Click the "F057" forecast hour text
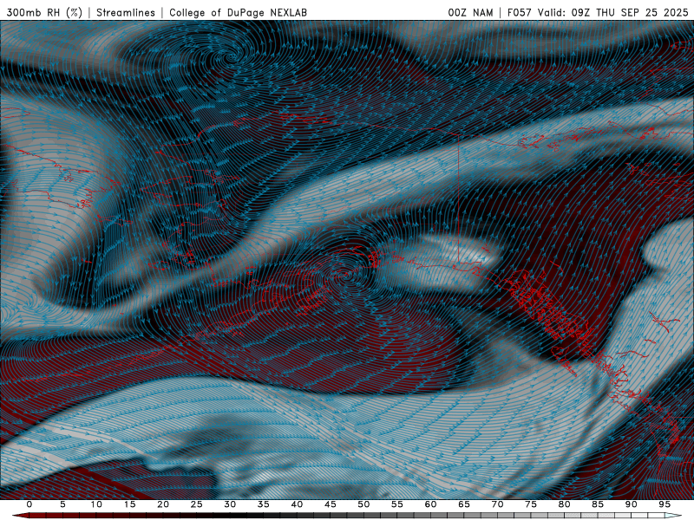This screenshot has height=520, width=694. 520,13
